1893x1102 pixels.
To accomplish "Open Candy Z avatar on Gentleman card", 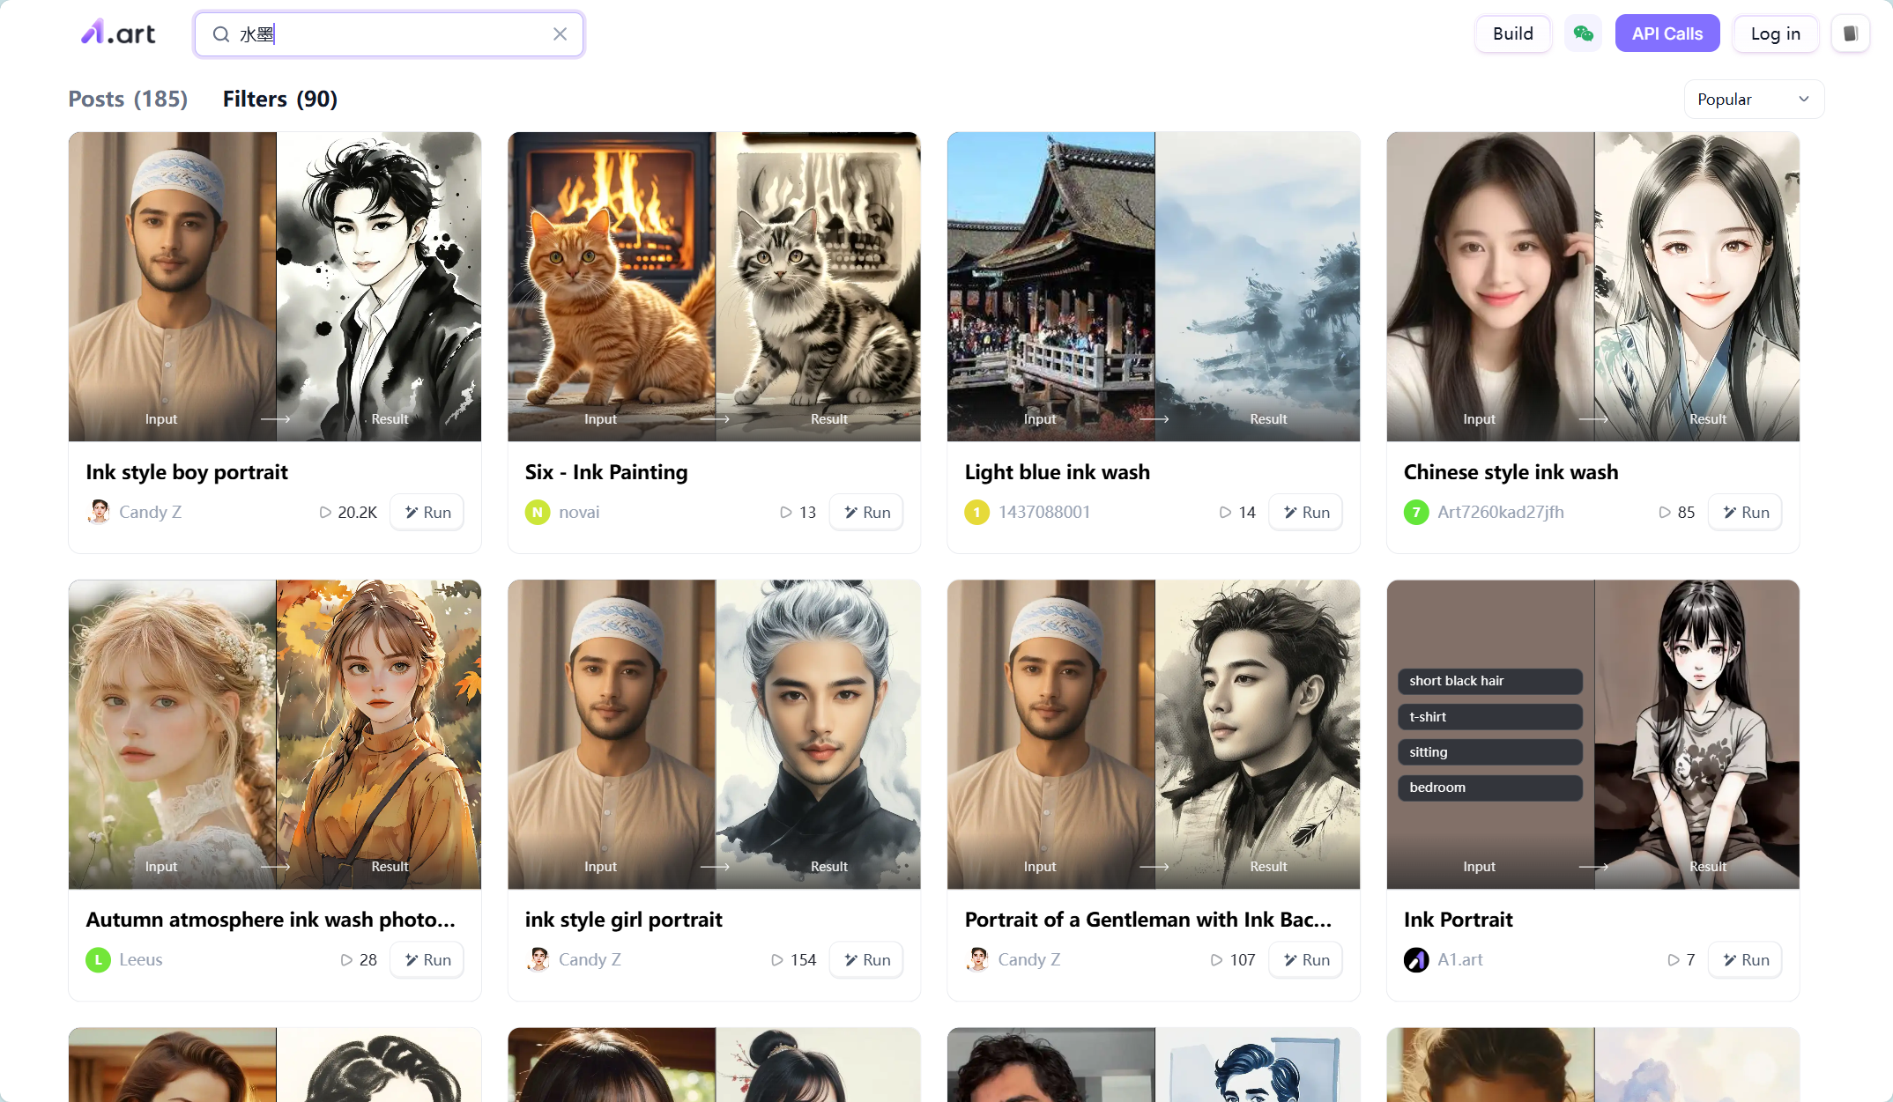I will 976,959.
